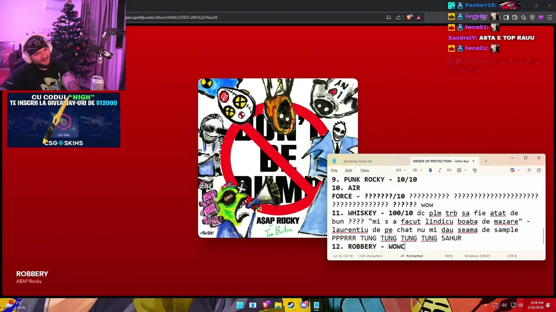
Task: Click the CSGOSKINS giveaway banner
Action: pyautogui.click(x=63, y=120)
